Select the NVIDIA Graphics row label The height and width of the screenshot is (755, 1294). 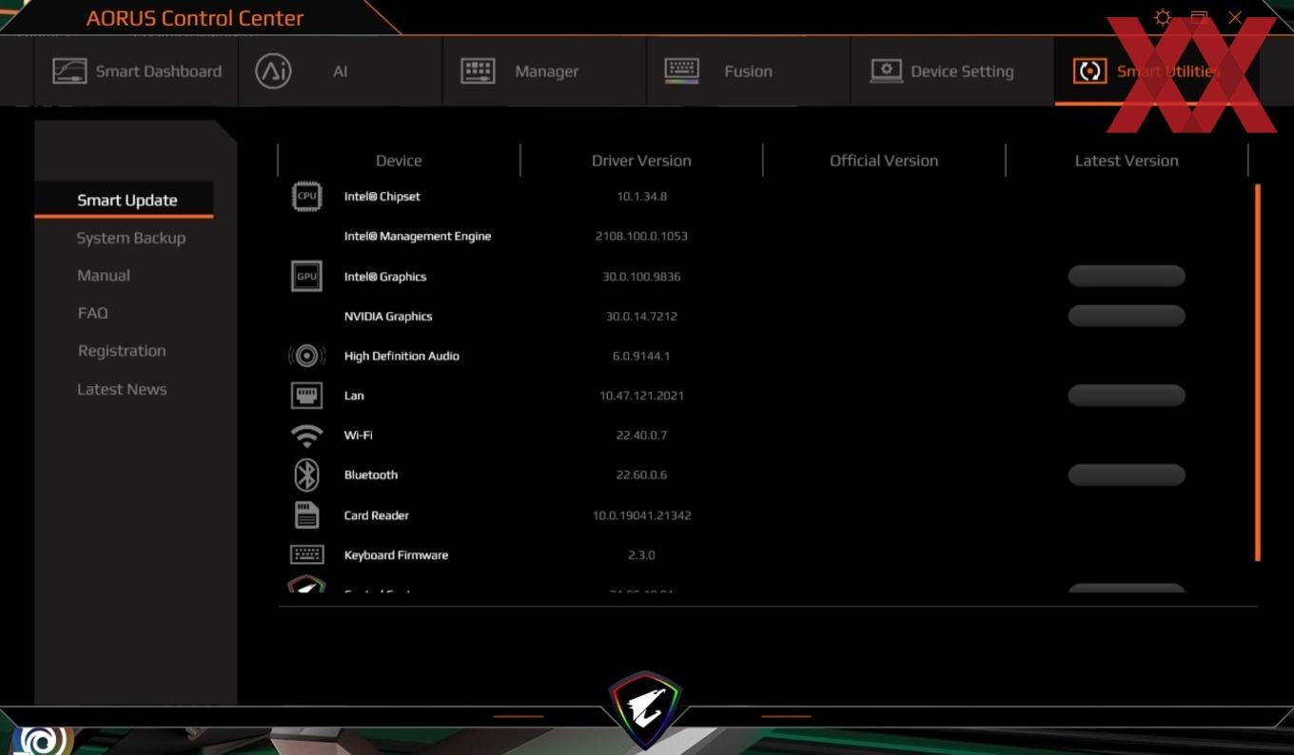pos(388,316)
